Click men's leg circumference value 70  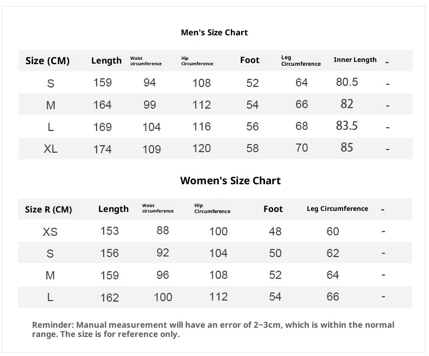301,148
